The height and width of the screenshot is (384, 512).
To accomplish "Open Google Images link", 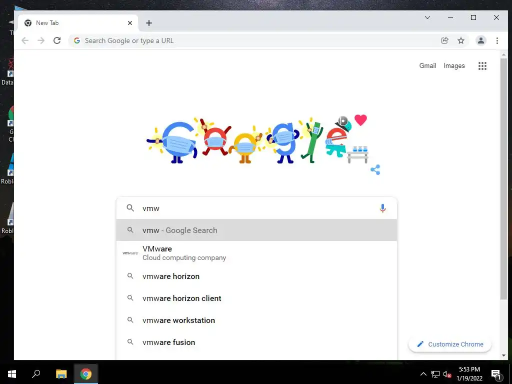I will [x=454, y=65].
